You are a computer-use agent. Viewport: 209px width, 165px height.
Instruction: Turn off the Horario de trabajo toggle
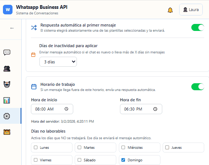point(198,87)
